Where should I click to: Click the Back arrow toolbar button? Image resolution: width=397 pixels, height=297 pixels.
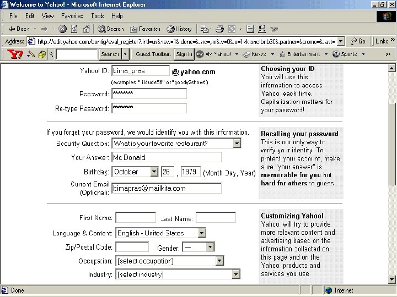19,29
